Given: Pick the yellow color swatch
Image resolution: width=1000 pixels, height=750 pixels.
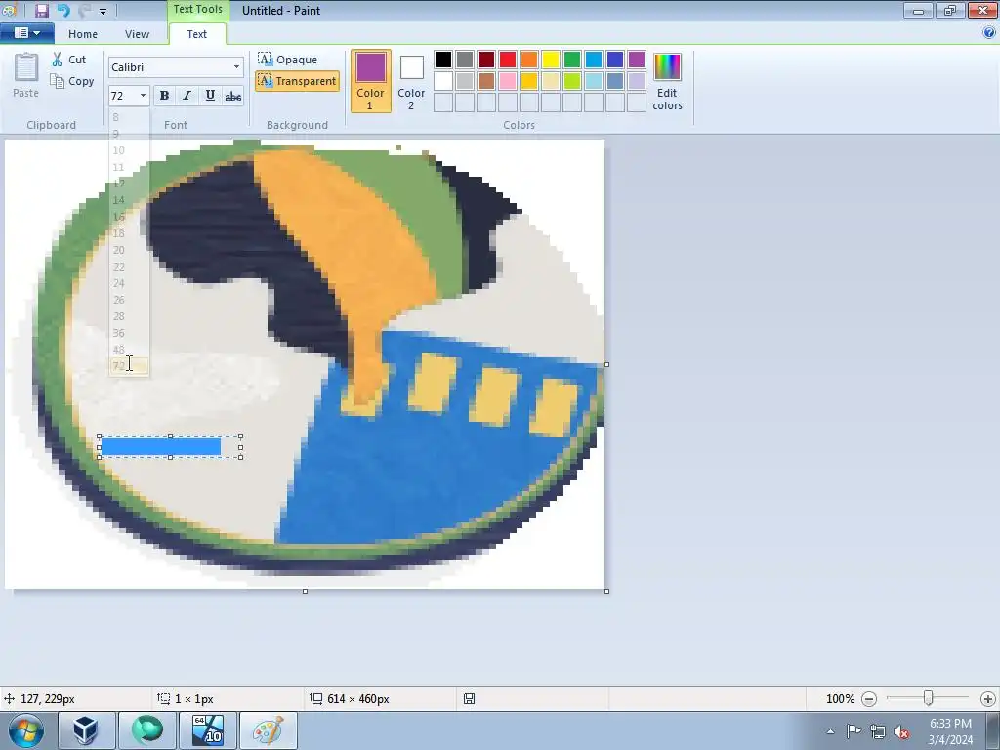Looking at the screenshot, I should (x=551, y=60).
